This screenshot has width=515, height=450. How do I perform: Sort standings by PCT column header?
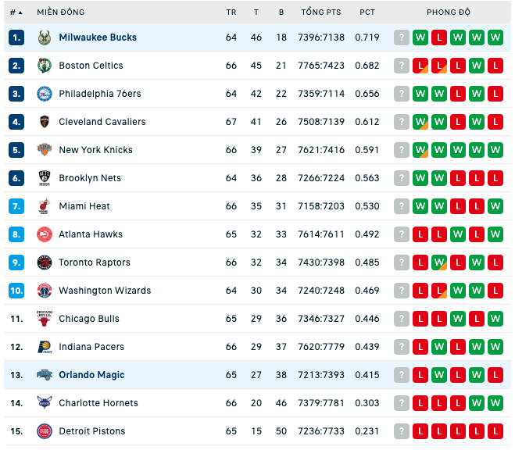point(367,12)
